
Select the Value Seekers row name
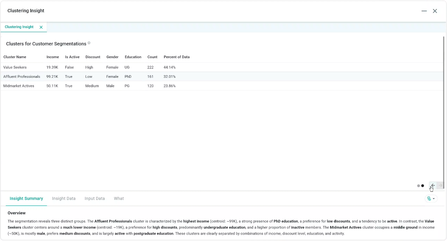(x=15, y=67)
